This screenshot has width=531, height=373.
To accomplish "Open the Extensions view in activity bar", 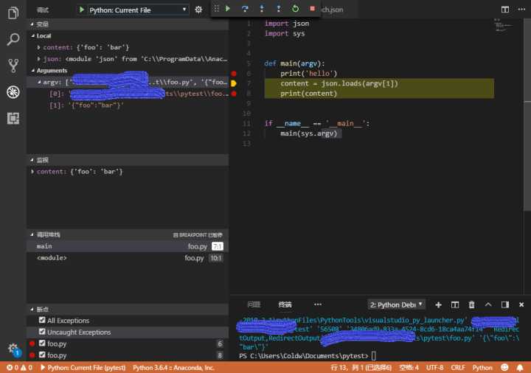I will click(x=13, y=118).
